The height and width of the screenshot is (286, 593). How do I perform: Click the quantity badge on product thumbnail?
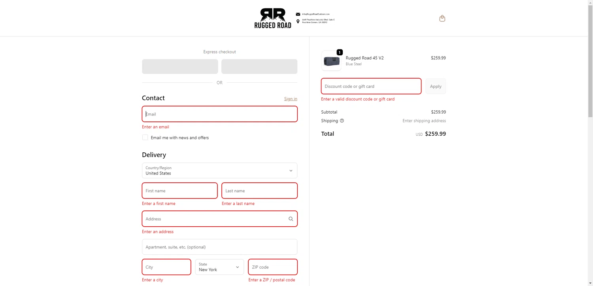click(x=340, y=52)
